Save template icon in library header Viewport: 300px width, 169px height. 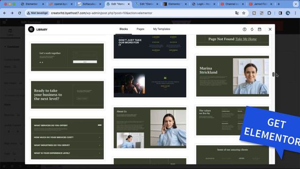click(x=259, y=29)
